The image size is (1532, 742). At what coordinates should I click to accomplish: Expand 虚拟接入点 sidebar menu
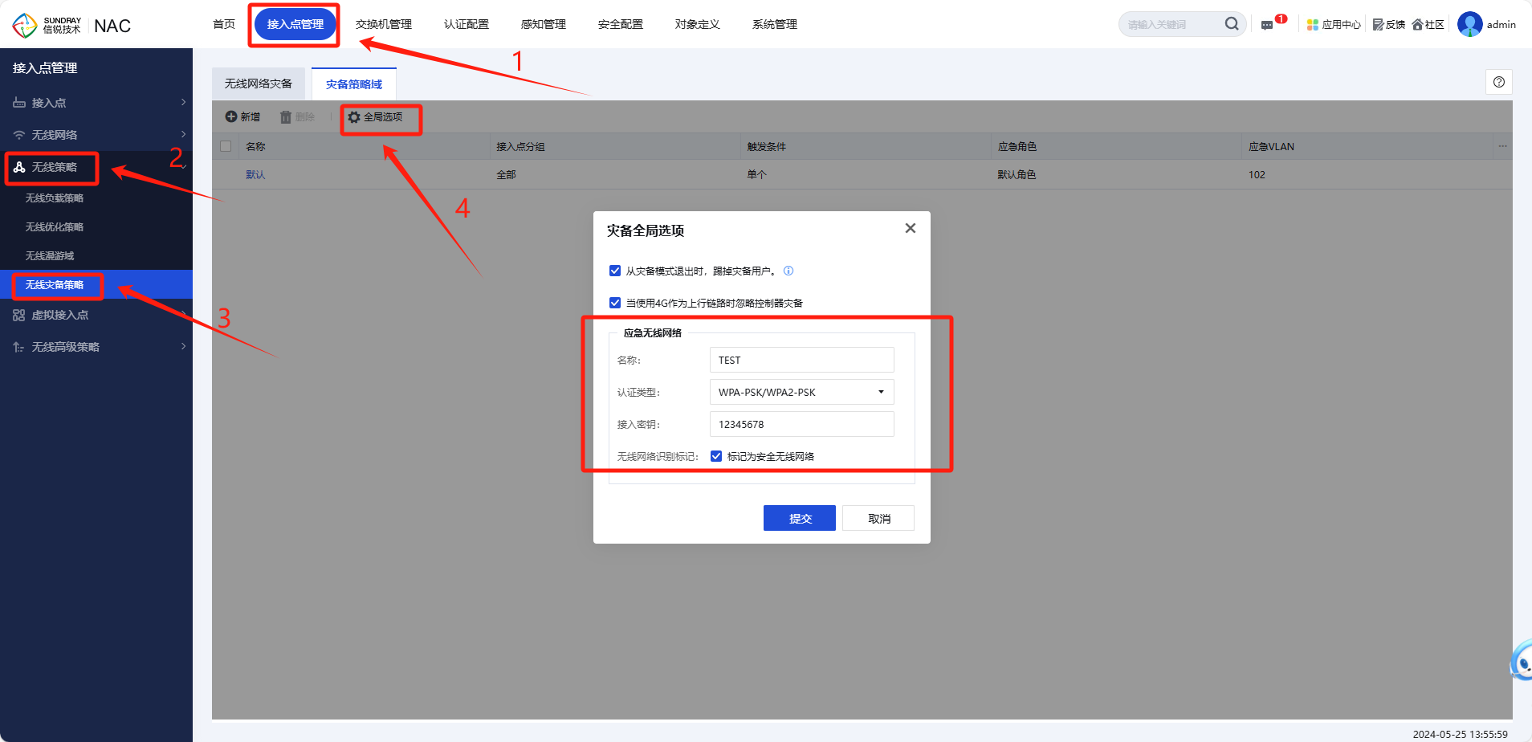coord(96,315)
